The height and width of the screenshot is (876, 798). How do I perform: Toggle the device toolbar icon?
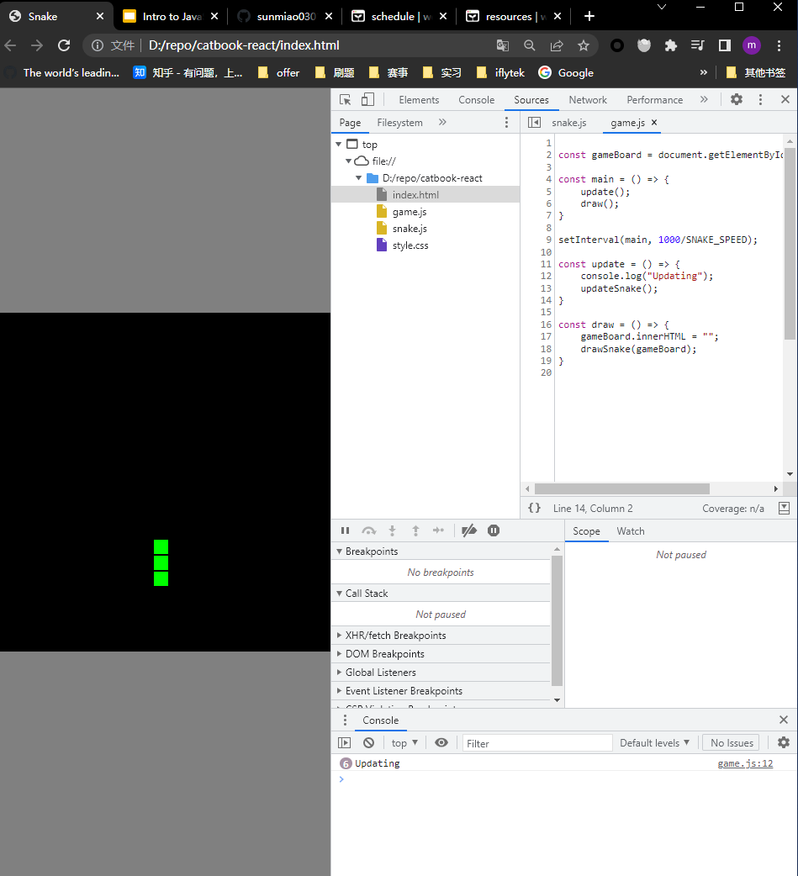tap(367, 99)
